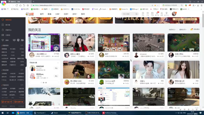Click the refresh recommendations button
Viewport: 204px width, 115px height.
[x=44, y=83]
